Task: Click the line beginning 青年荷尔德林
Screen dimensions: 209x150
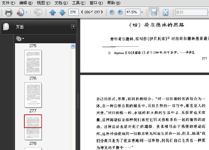Action: pos(160,39)
